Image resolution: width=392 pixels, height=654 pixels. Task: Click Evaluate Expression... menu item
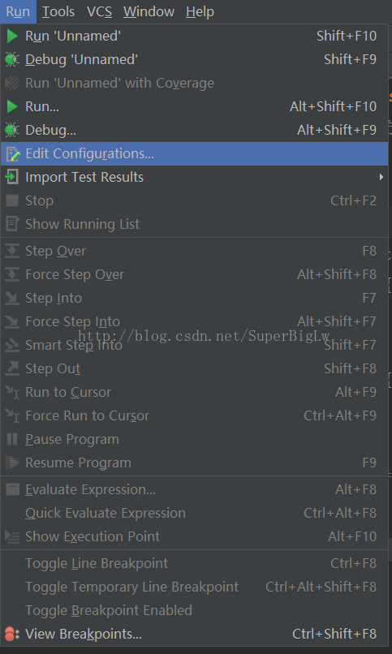(194, 489)
